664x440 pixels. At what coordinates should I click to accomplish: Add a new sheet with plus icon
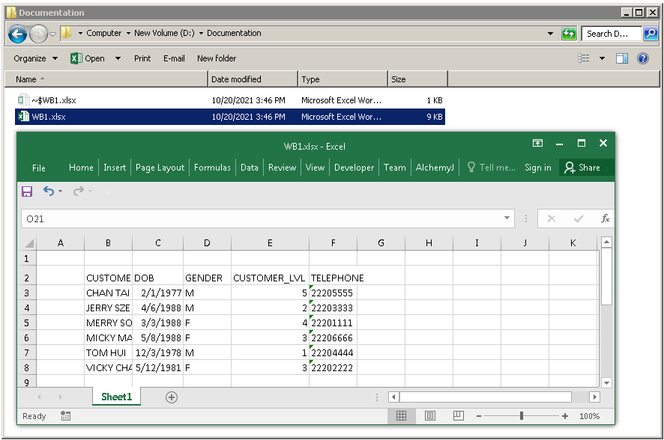(172, 397)
